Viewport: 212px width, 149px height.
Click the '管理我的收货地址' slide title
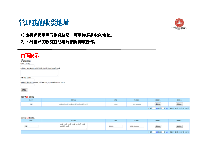(44, 23)
